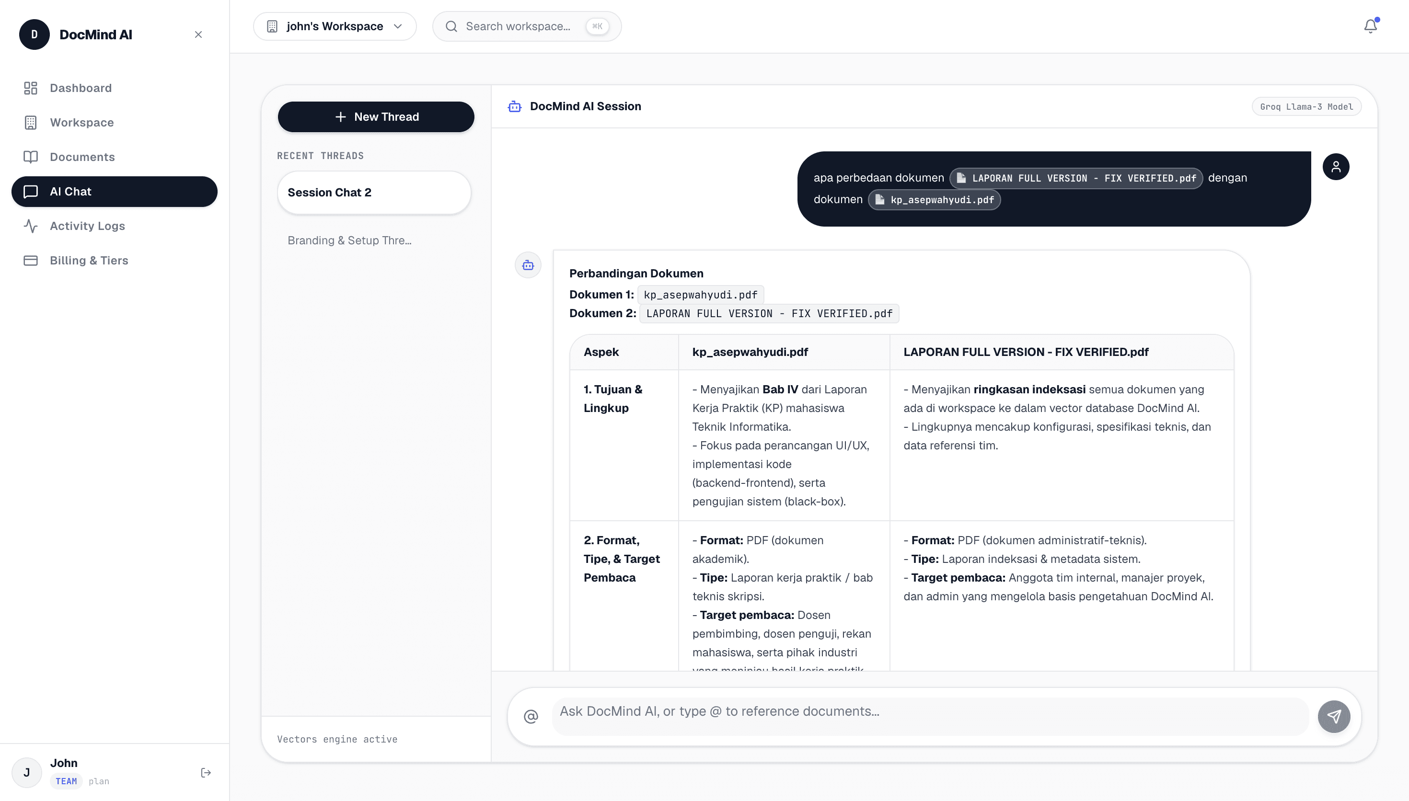Click the Activity Logs pulse icon
The height and width of the screenshot is (801, 1409).
(x=30, y=226)
